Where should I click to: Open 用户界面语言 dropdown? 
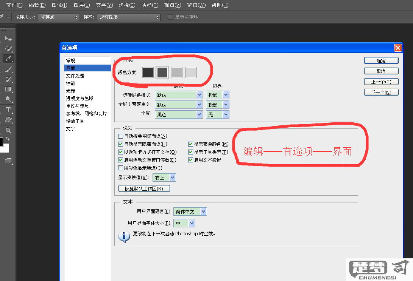coord(190,212)
